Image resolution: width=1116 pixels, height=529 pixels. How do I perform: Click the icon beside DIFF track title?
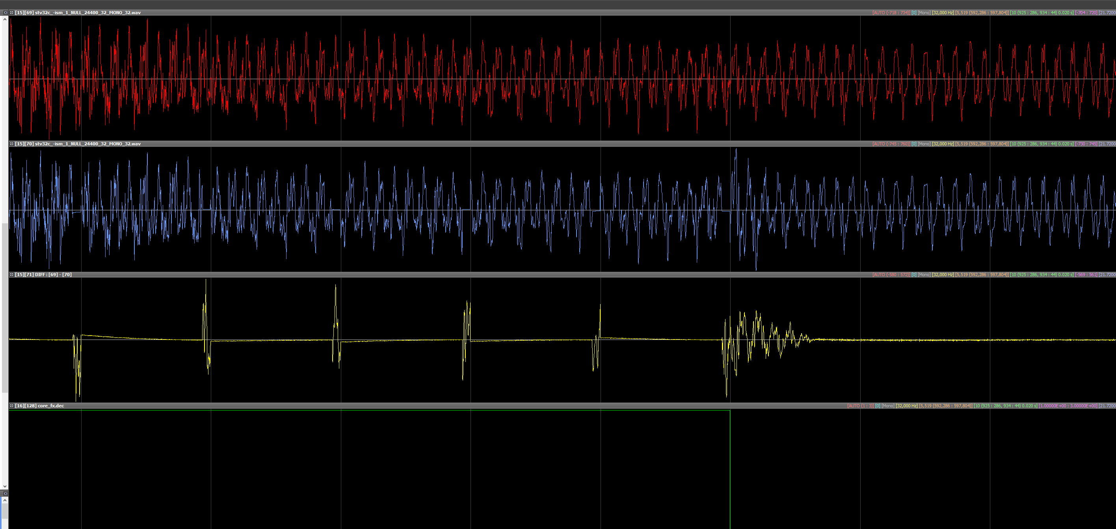12,275
